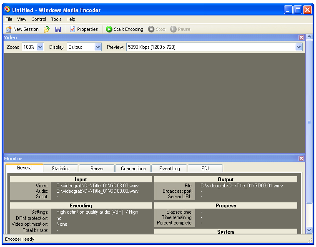
Task: Click output file path GD03.01.wmv
Action: [242, 186]
